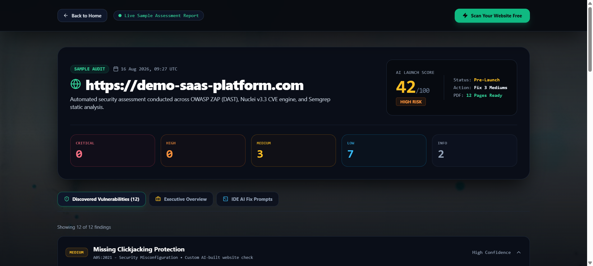Click Scan Your Website Free button
Image resolution: width=593 pixels, height=266 pixels.
pos(492,16)
